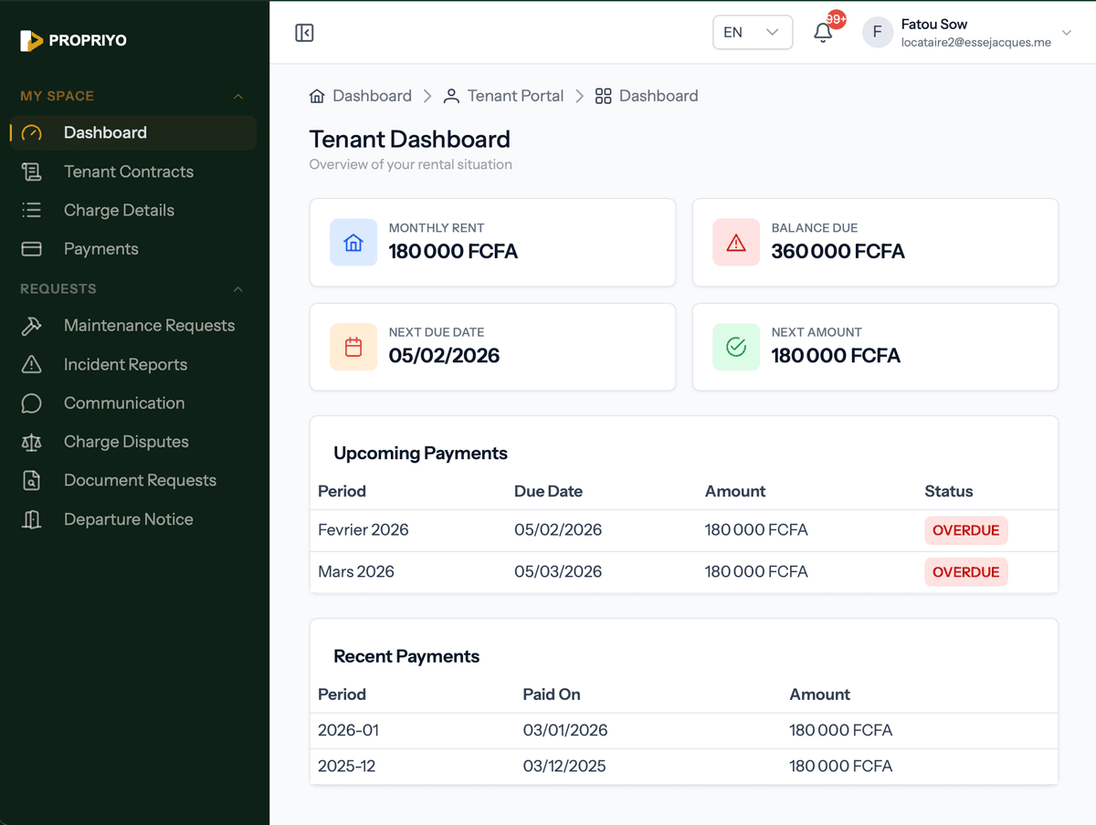Toggle the sidebar collapse icon
This screenshot has width=1096, height=825.
(x=304, y=33)
